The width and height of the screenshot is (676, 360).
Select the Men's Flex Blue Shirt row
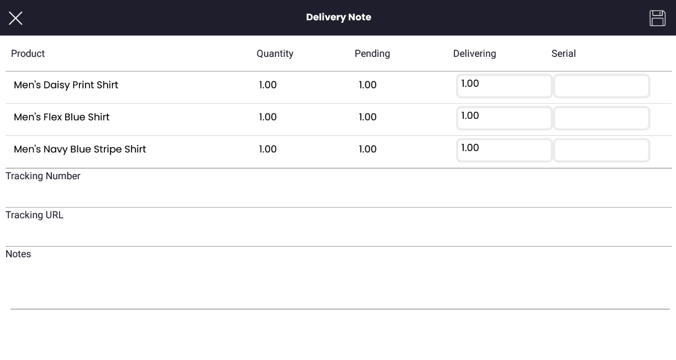(62, 117)
